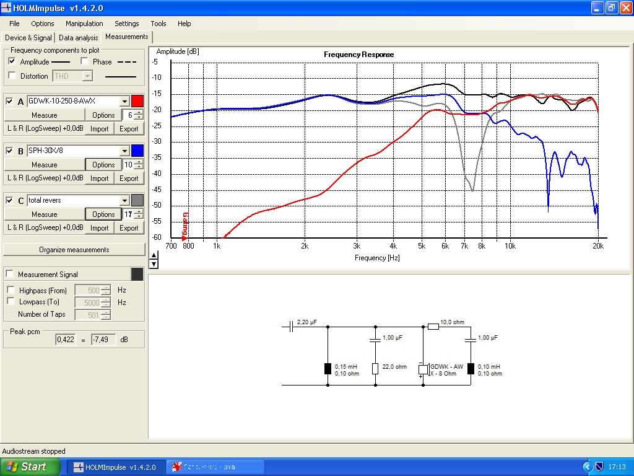Viewport: 634px width, 476px height.
Task: Toggle measurement A visibility checkbox
Action: [10, 101]
